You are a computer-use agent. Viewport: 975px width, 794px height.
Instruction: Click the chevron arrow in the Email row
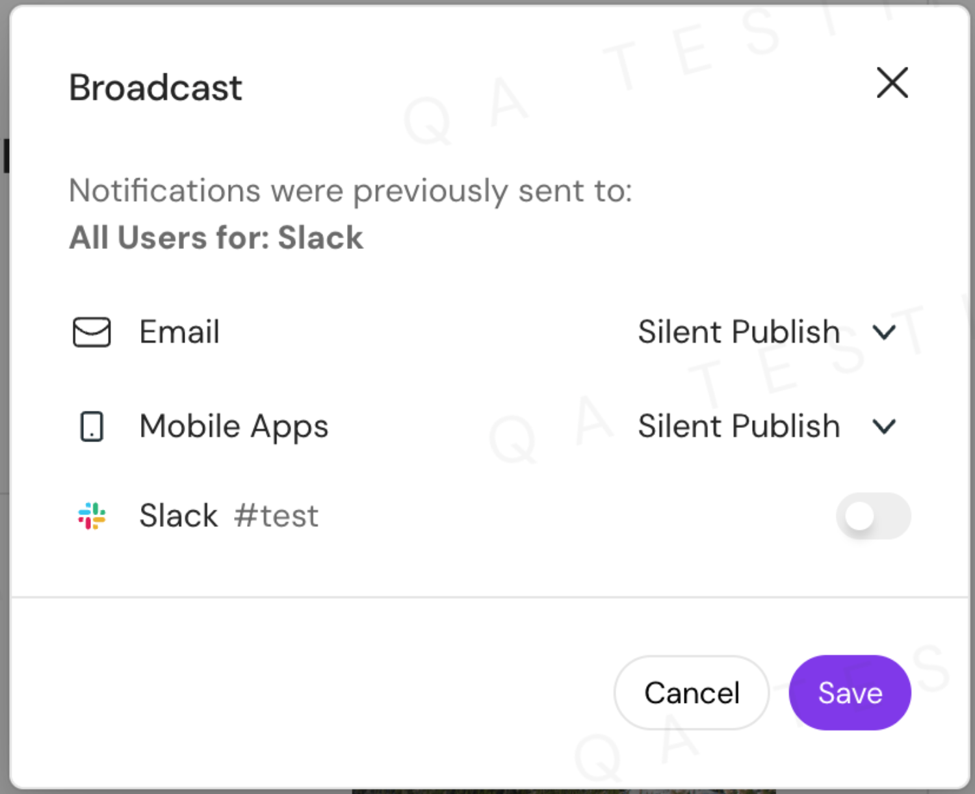point(884,333)
